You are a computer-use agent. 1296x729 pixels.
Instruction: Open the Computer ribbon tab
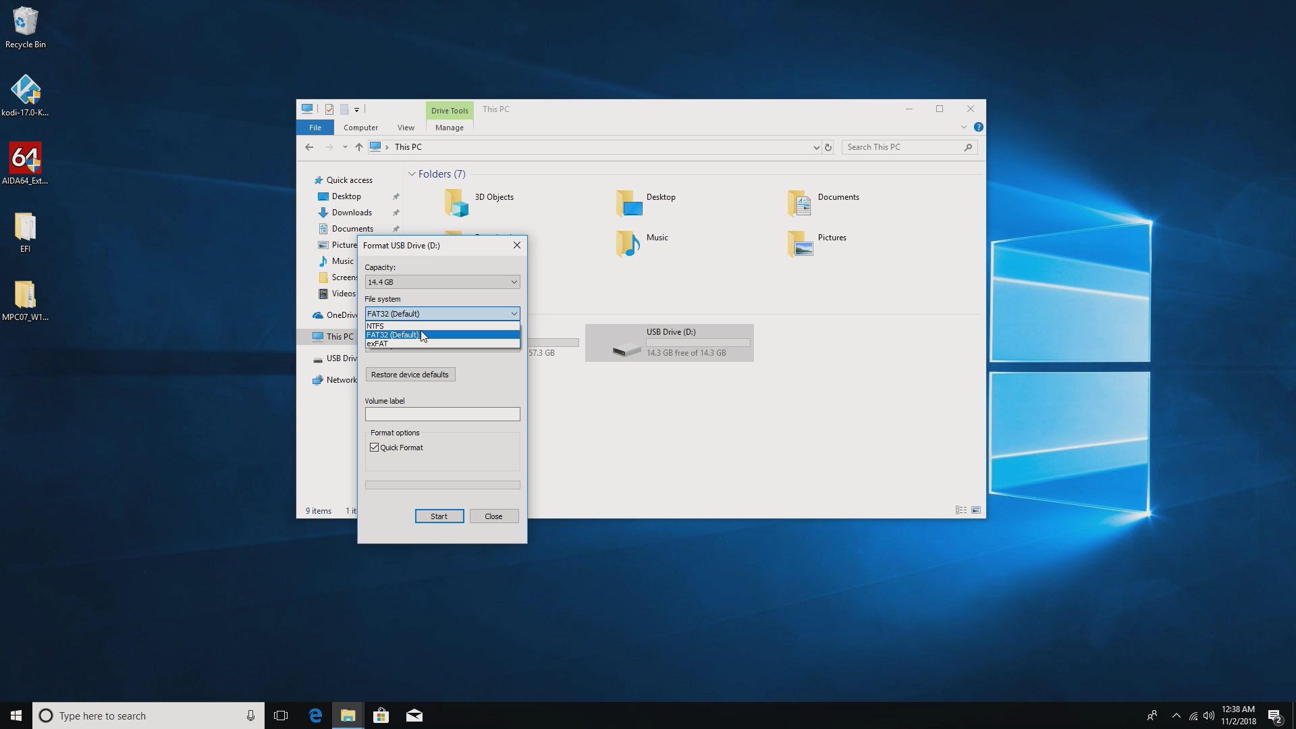[x=360, y=128]
